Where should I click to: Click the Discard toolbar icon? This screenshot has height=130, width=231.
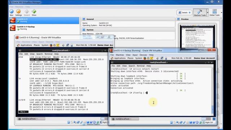[x=27, y=13]
